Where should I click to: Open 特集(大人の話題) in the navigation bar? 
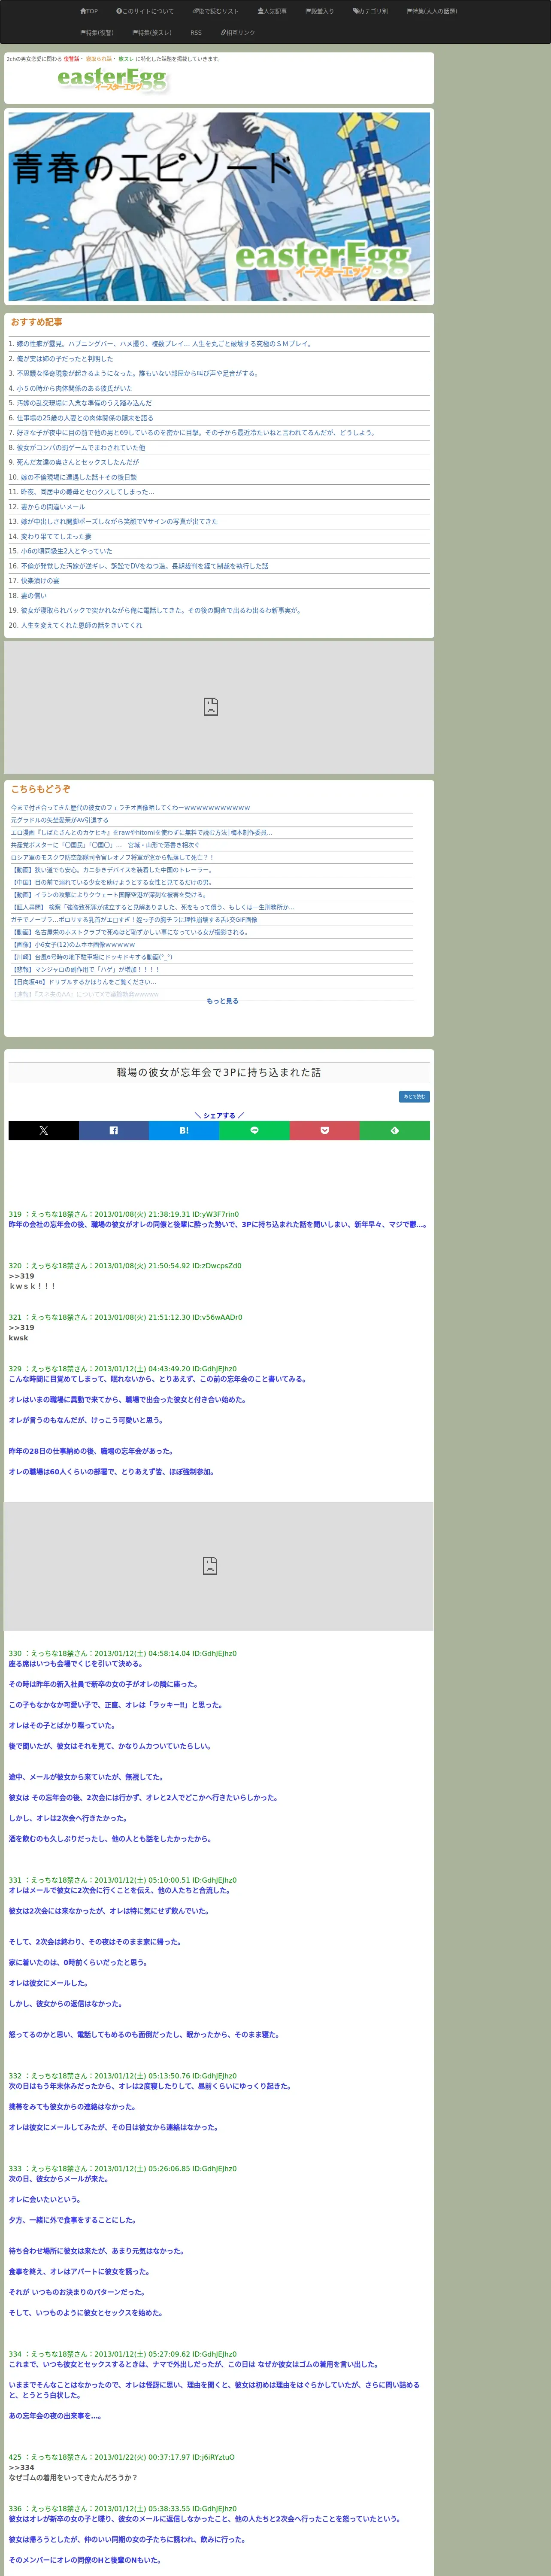(x=432, y=11)
